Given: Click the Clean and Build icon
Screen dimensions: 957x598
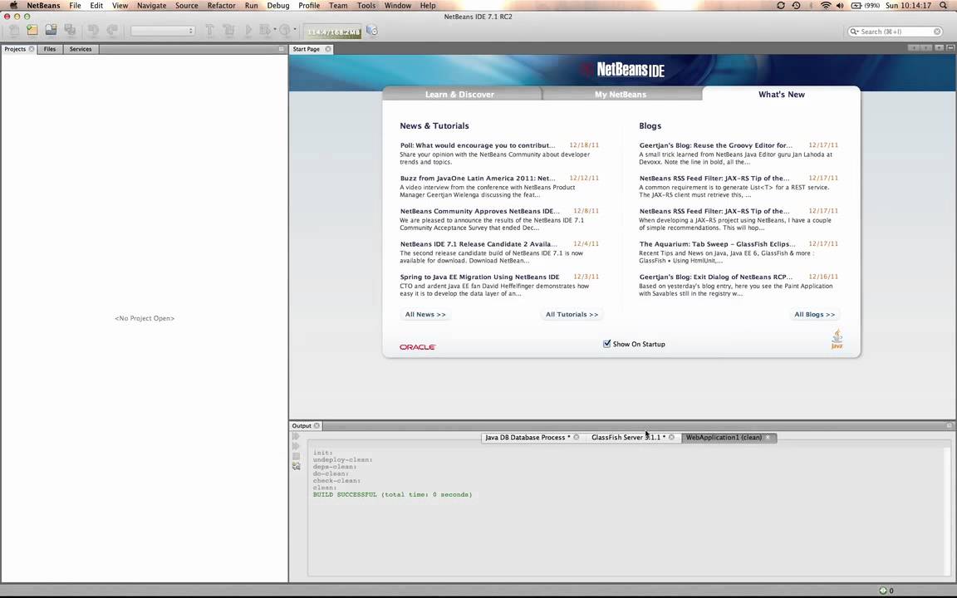Looking at the screenshot, I should tap(229, 30).
